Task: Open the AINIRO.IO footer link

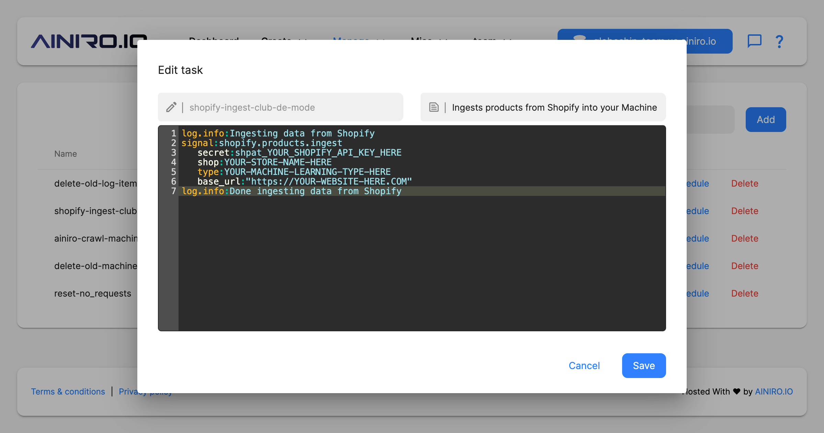Action: point(774,391)
